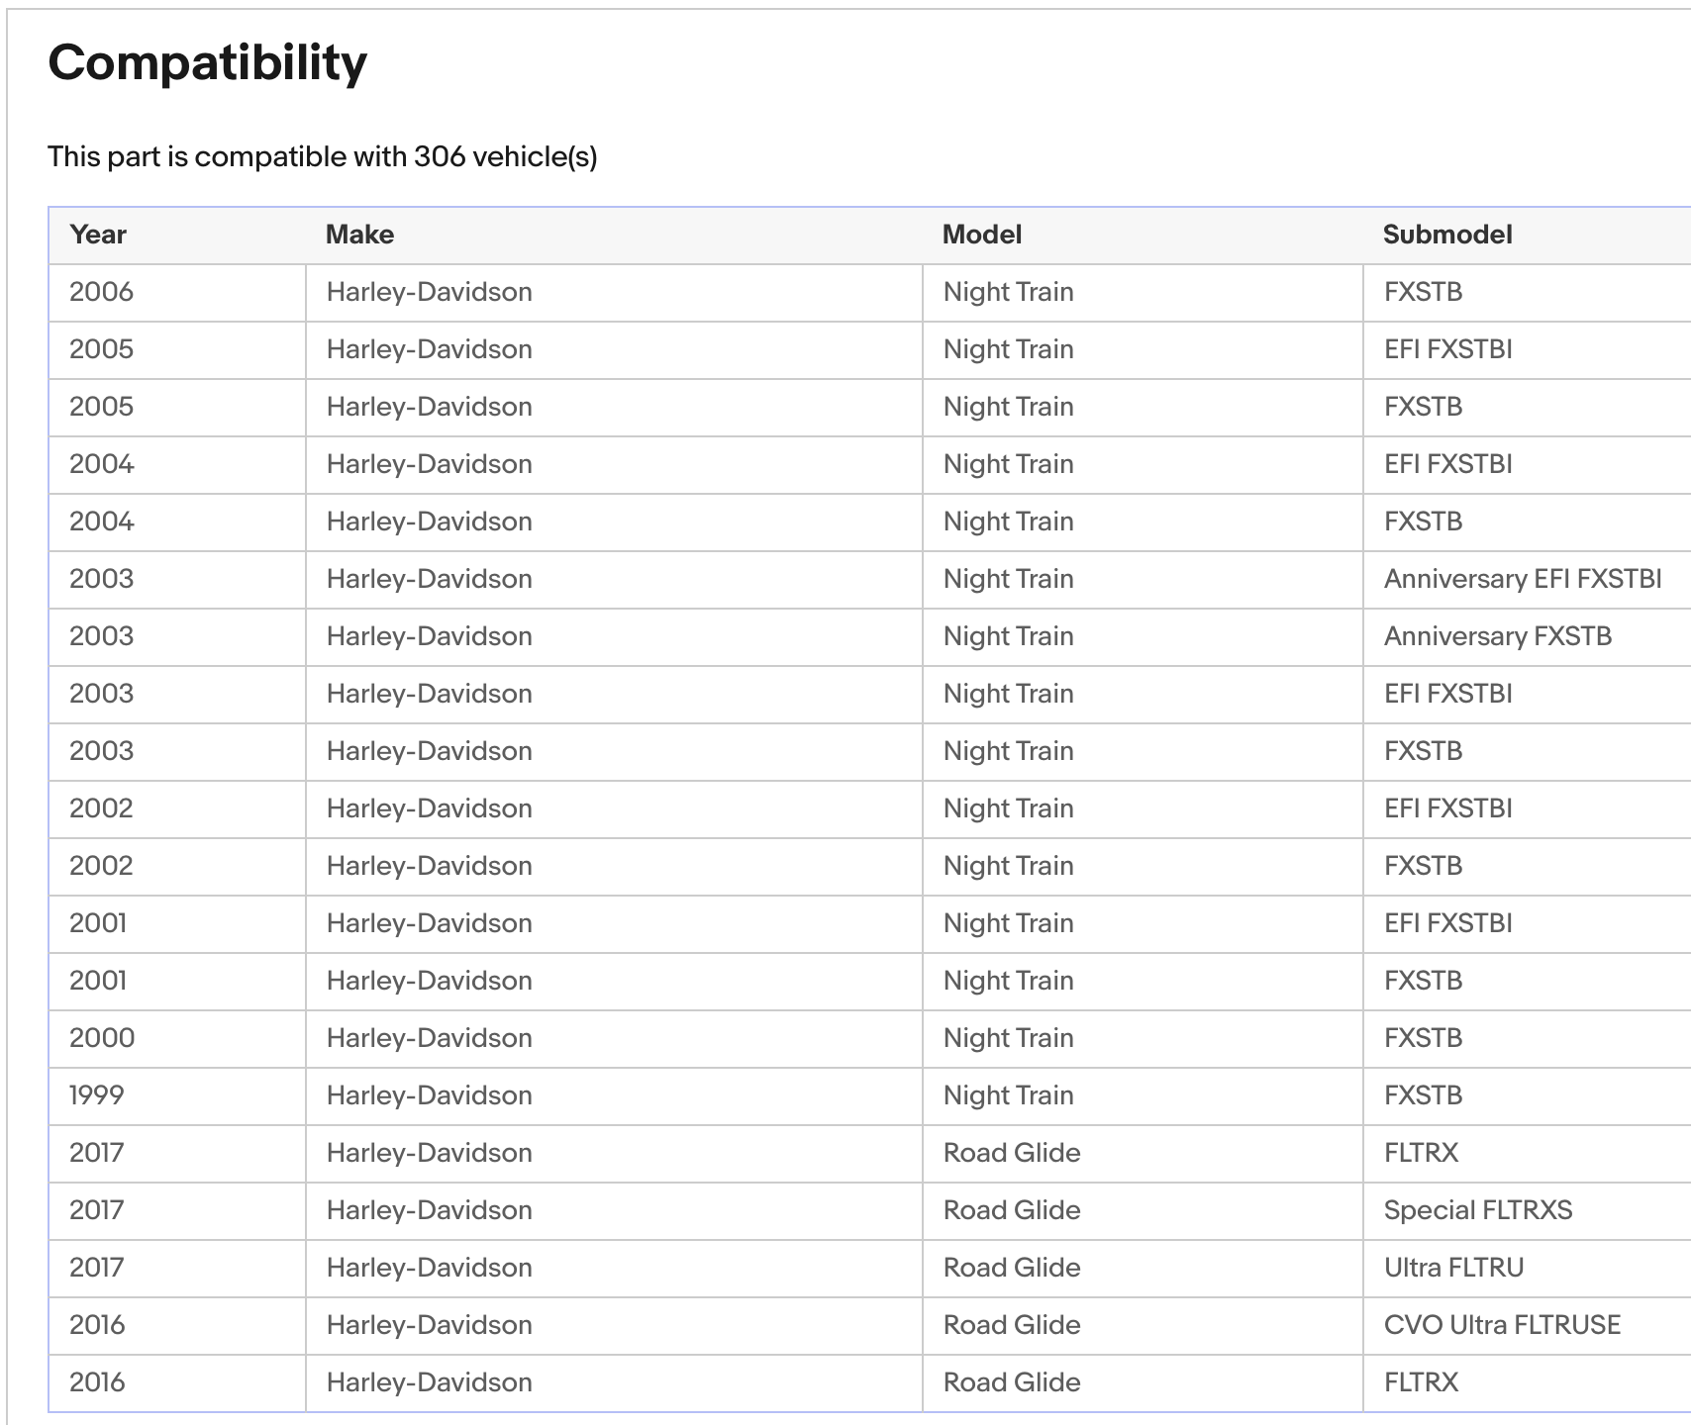
Task: Click the '306 vehicle(s)' compatibility text
Action: (505, 156)
